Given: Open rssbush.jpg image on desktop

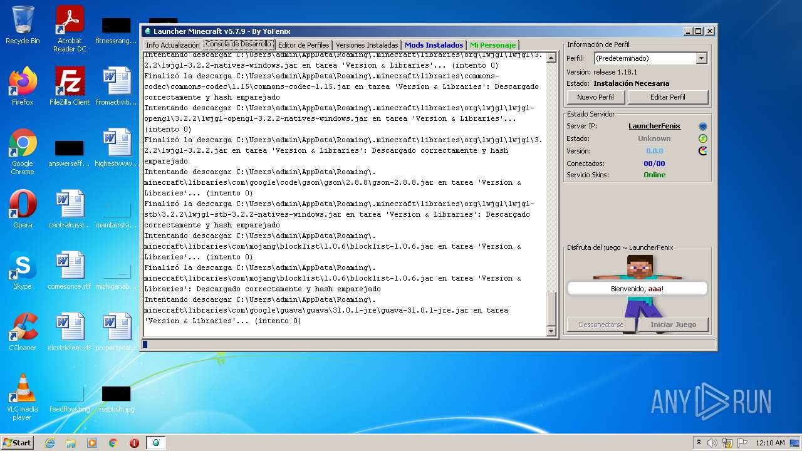Looking at the screenshot, I should pyautogui.click(x=116, y=398).
